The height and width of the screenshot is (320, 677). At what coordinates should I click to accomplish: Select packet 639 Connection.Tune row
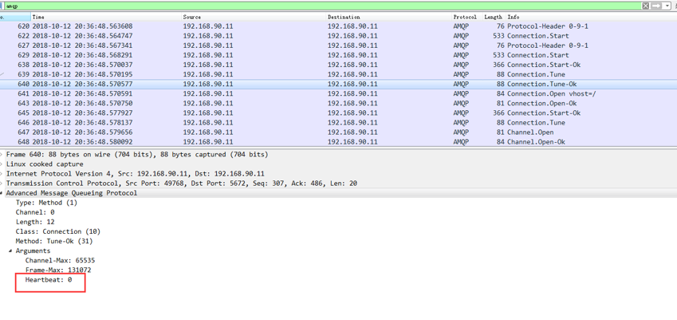(338, 74)
